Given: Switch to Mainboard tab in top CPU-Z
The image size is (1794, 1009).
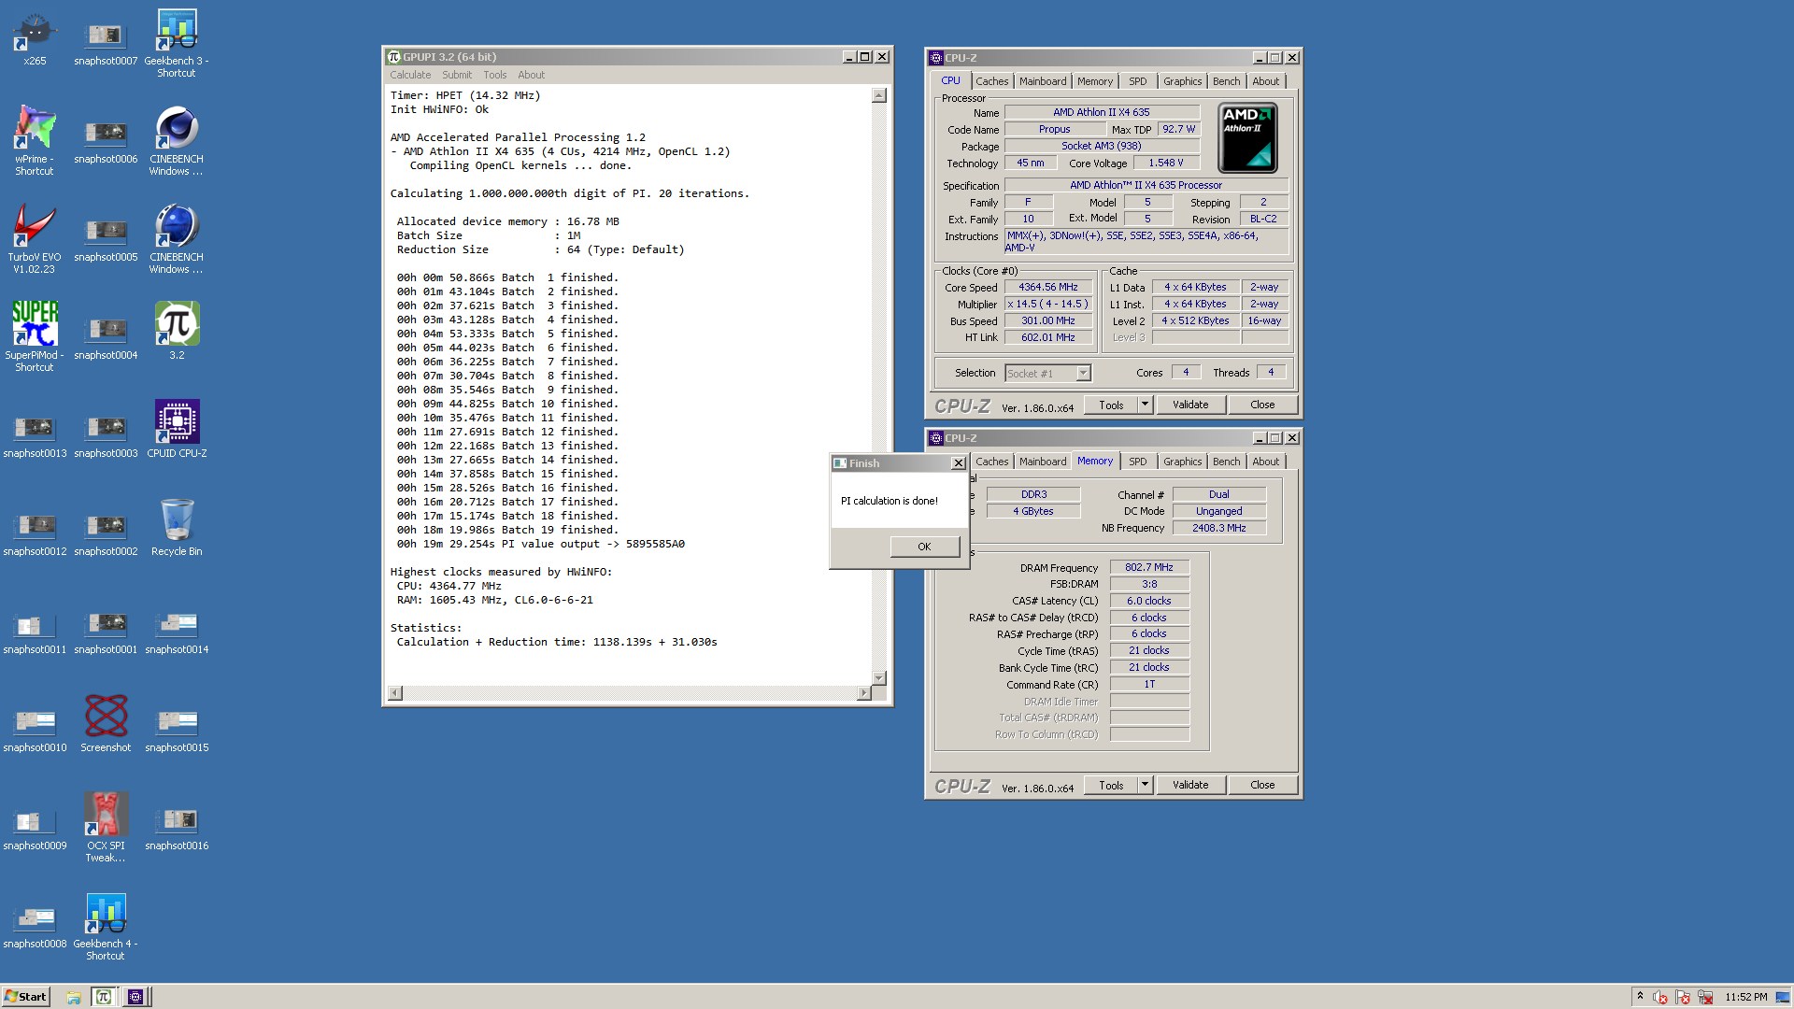Looking at the screenshot, I should (1042, 81).
